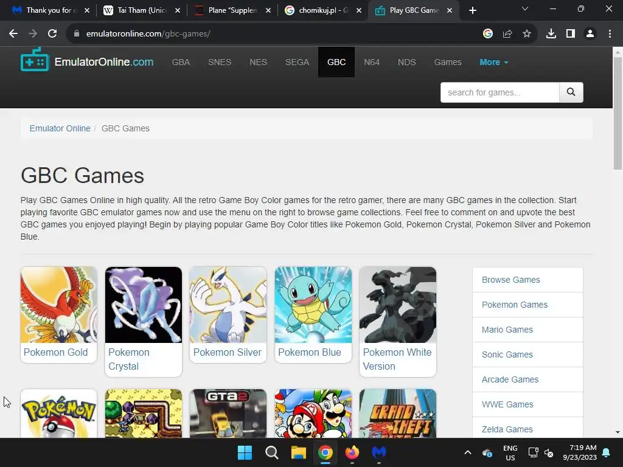The image size is (623, 467).
Task: Open the notification bell icon
Action: (607, 452)
